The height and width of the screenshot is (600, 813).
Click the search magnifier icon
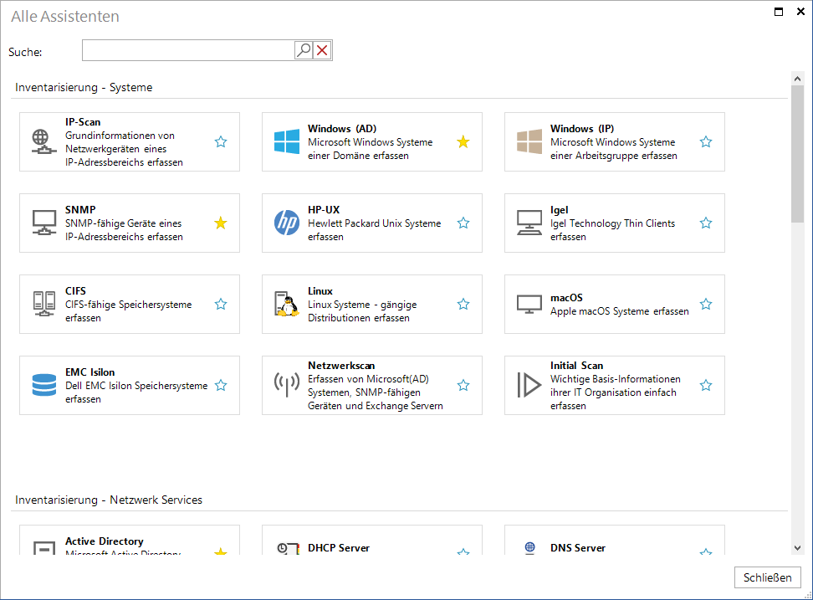(304, 50)
